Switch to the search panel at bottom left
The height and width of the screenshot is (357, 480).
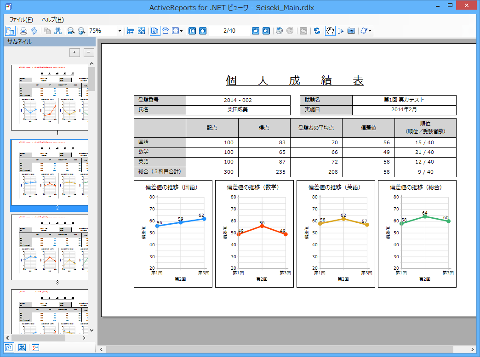(21, 348)
